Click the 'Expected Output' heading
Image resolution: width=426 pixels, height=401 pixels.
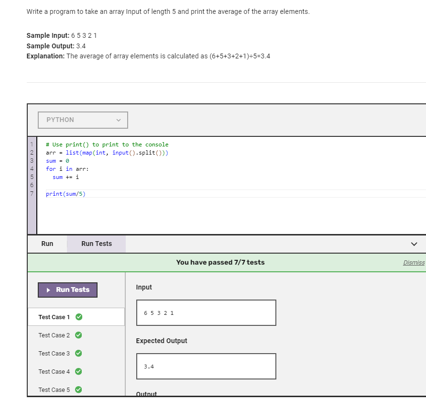point(162,341)
